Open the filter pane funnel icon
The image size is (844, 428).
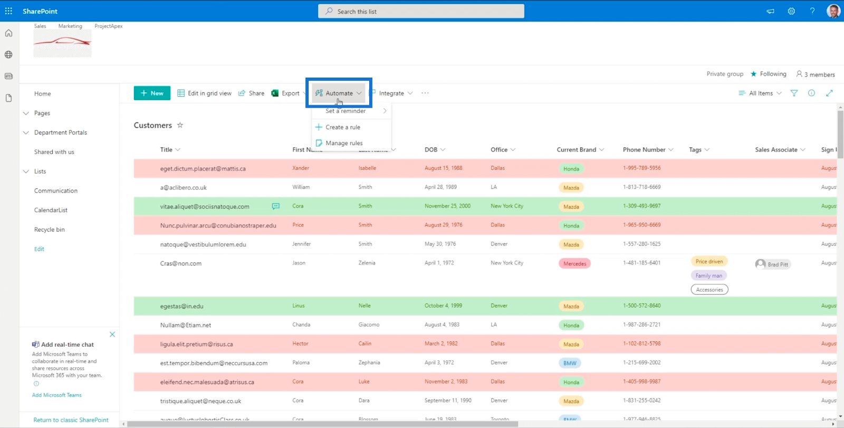[x=794, y=93]
